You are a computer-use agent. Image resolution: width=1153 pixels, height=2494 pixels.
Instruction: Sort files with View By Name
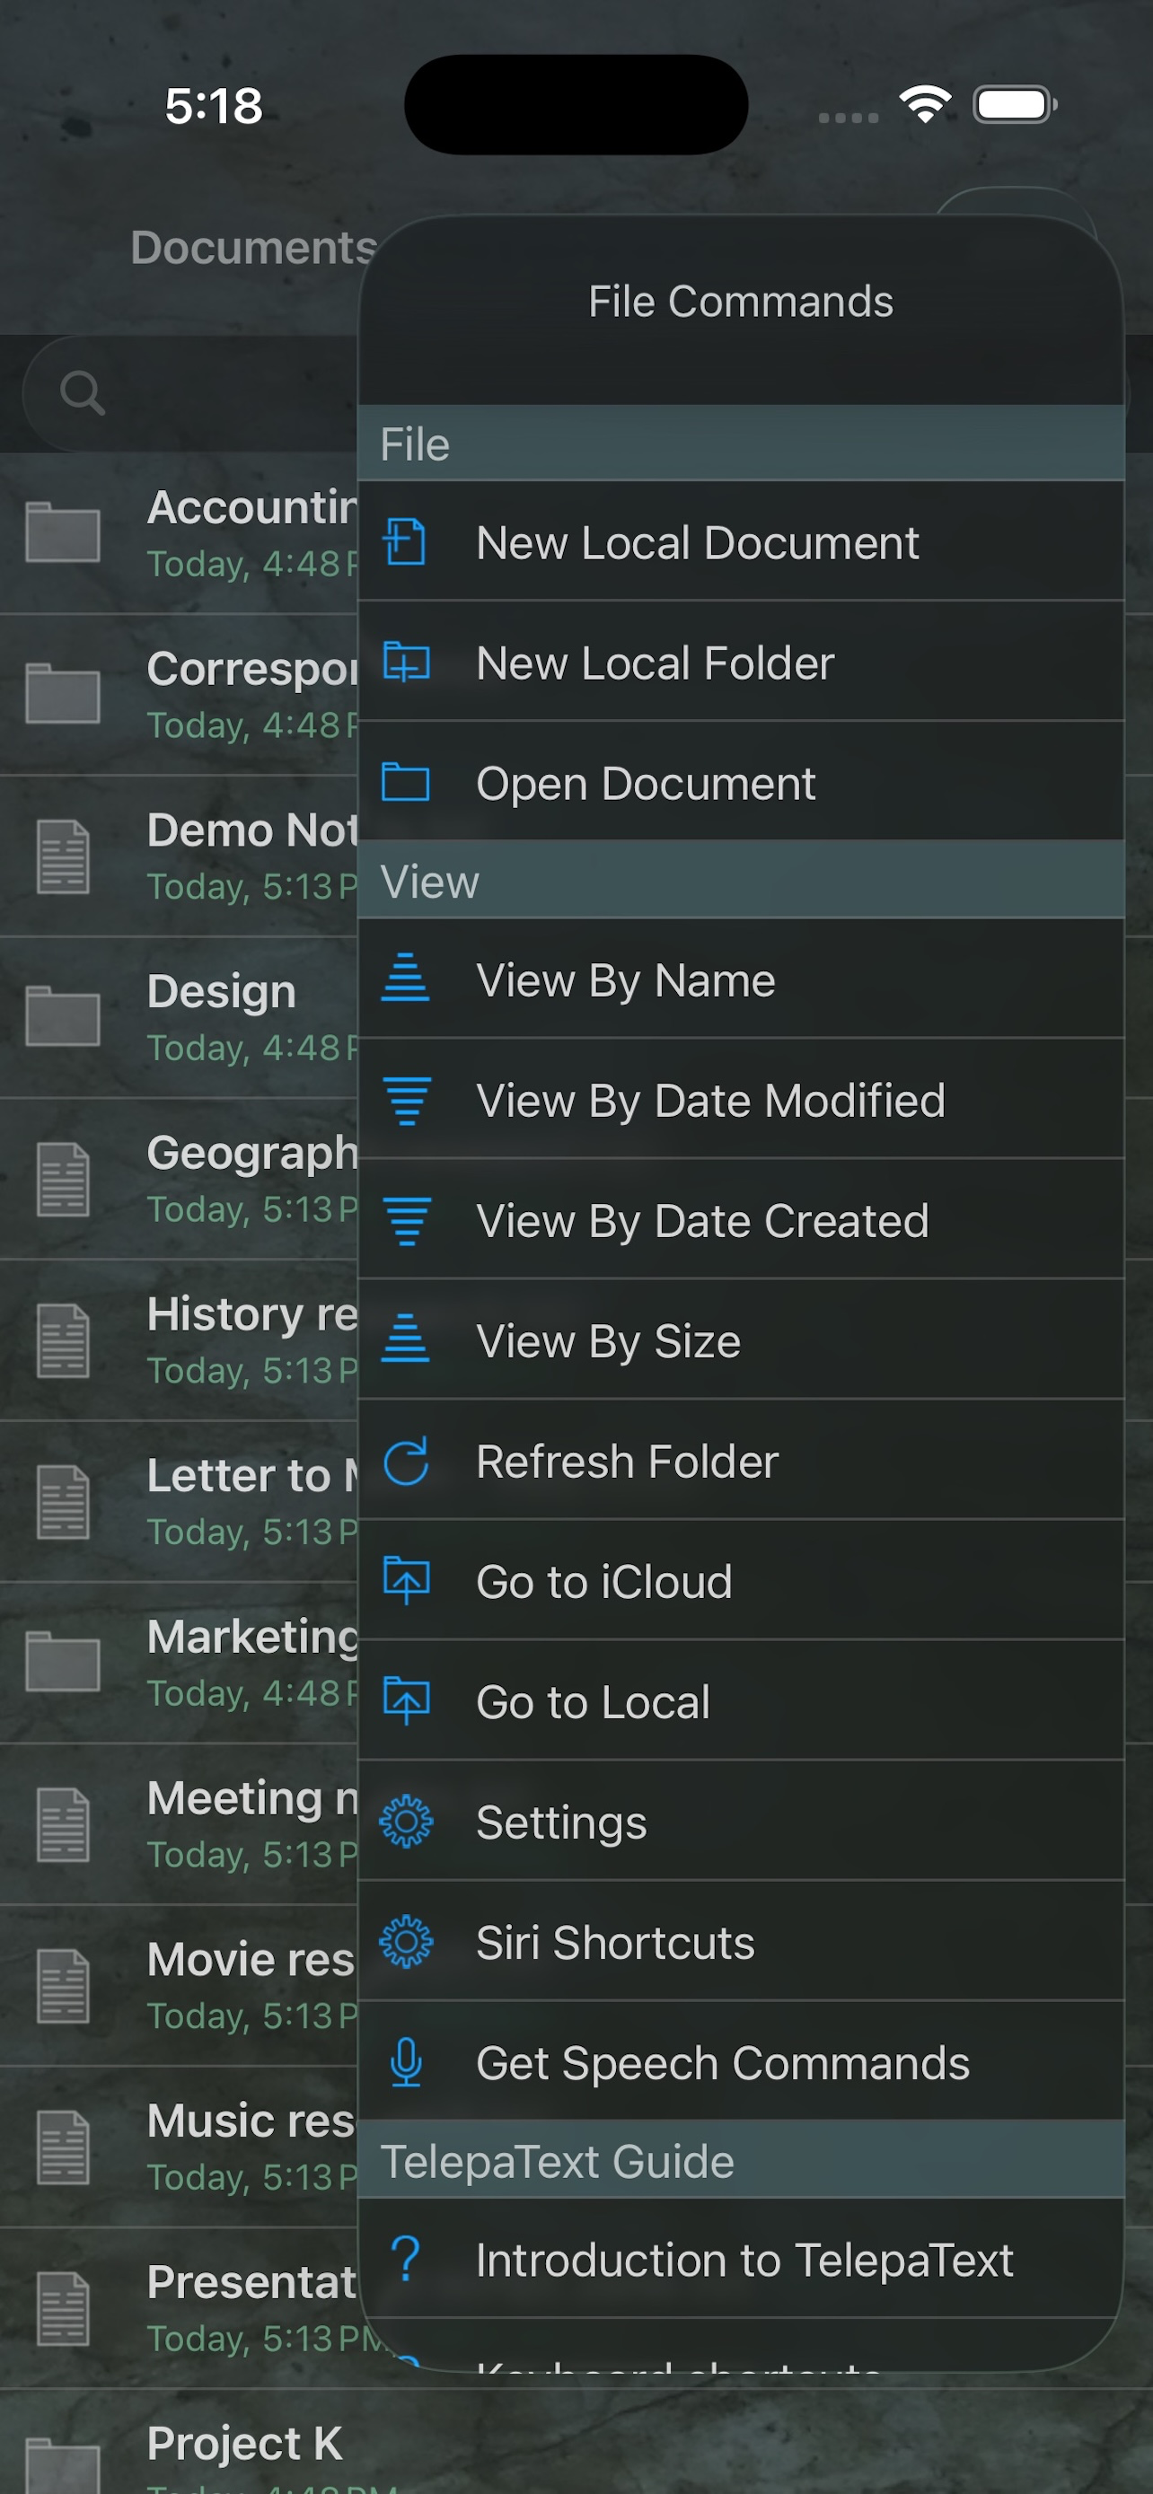tap(742, 979)
